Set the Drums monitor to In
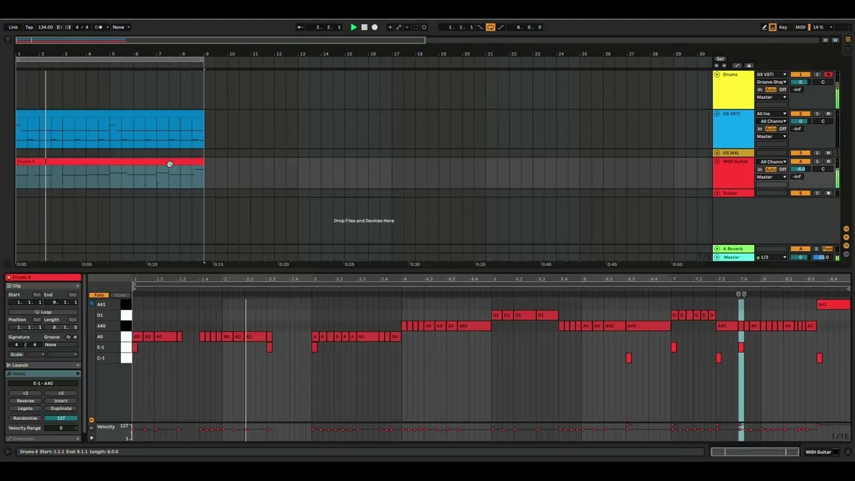This screenshot has height=481, width=855. click(x=760, y=90)
